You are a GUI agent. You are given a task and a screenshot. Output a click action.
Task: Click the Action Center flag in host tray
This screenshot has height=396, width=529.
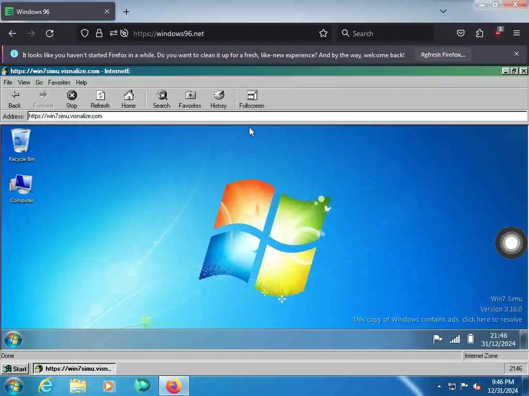point(464,386)
